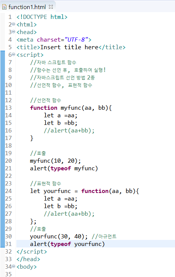Click 'let b =bb;' on line 26

tap(61, 206)
